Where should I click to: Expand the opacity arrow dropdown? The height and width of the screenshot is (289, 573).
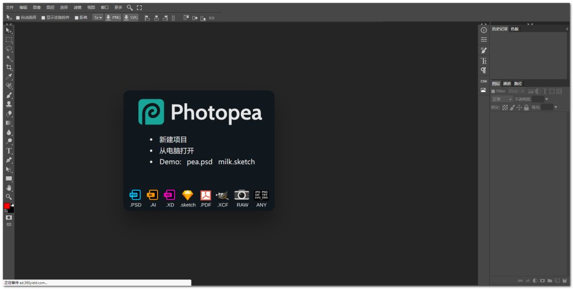click(546, 99)
